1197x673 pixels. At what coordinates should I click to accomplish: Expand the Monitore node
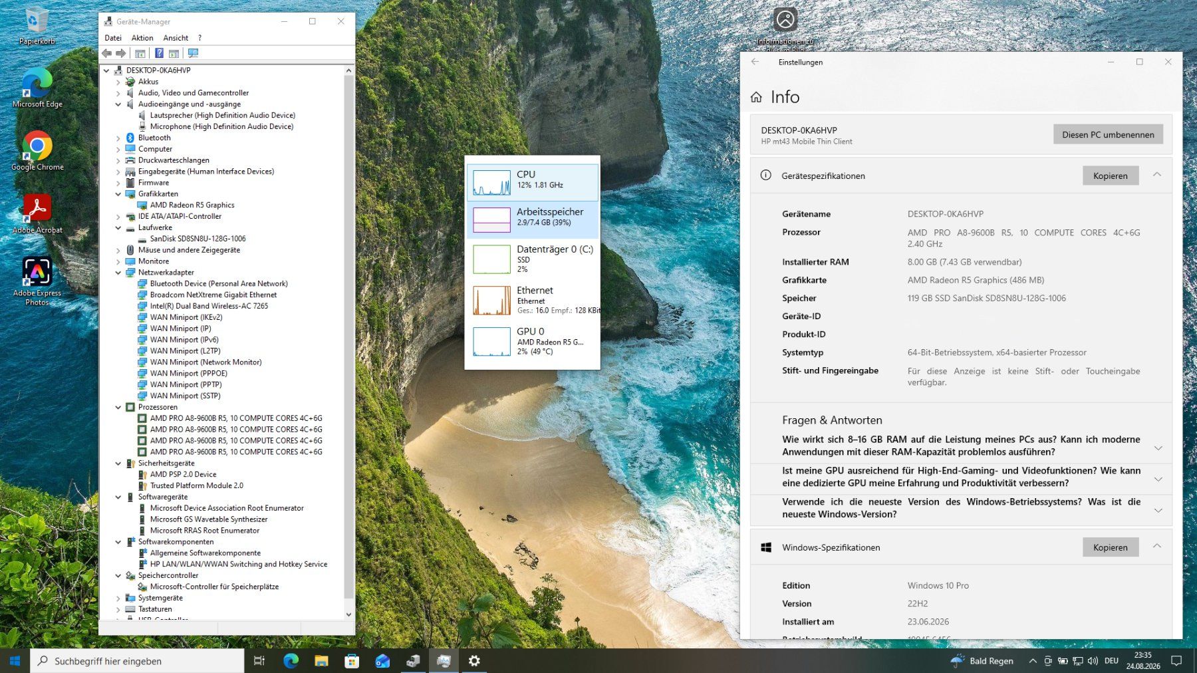(x=118, y=261)
